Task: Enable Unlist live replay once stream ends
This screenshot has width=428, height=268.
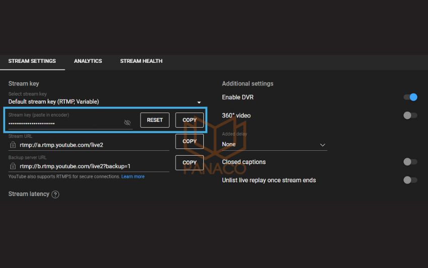Action: [x=410, y=180]
